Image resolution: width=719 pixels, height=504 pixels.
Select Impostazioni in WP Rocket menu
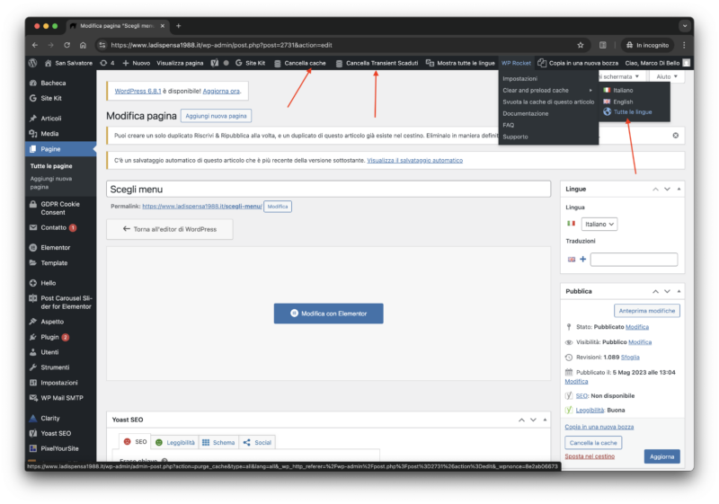520,79
